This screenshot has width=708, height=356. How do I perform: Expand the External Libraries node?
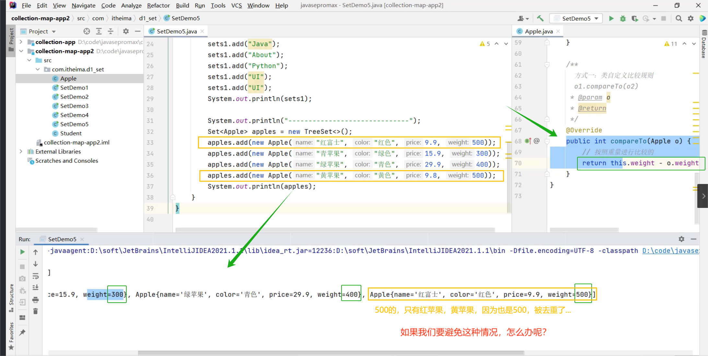point(21,151)
